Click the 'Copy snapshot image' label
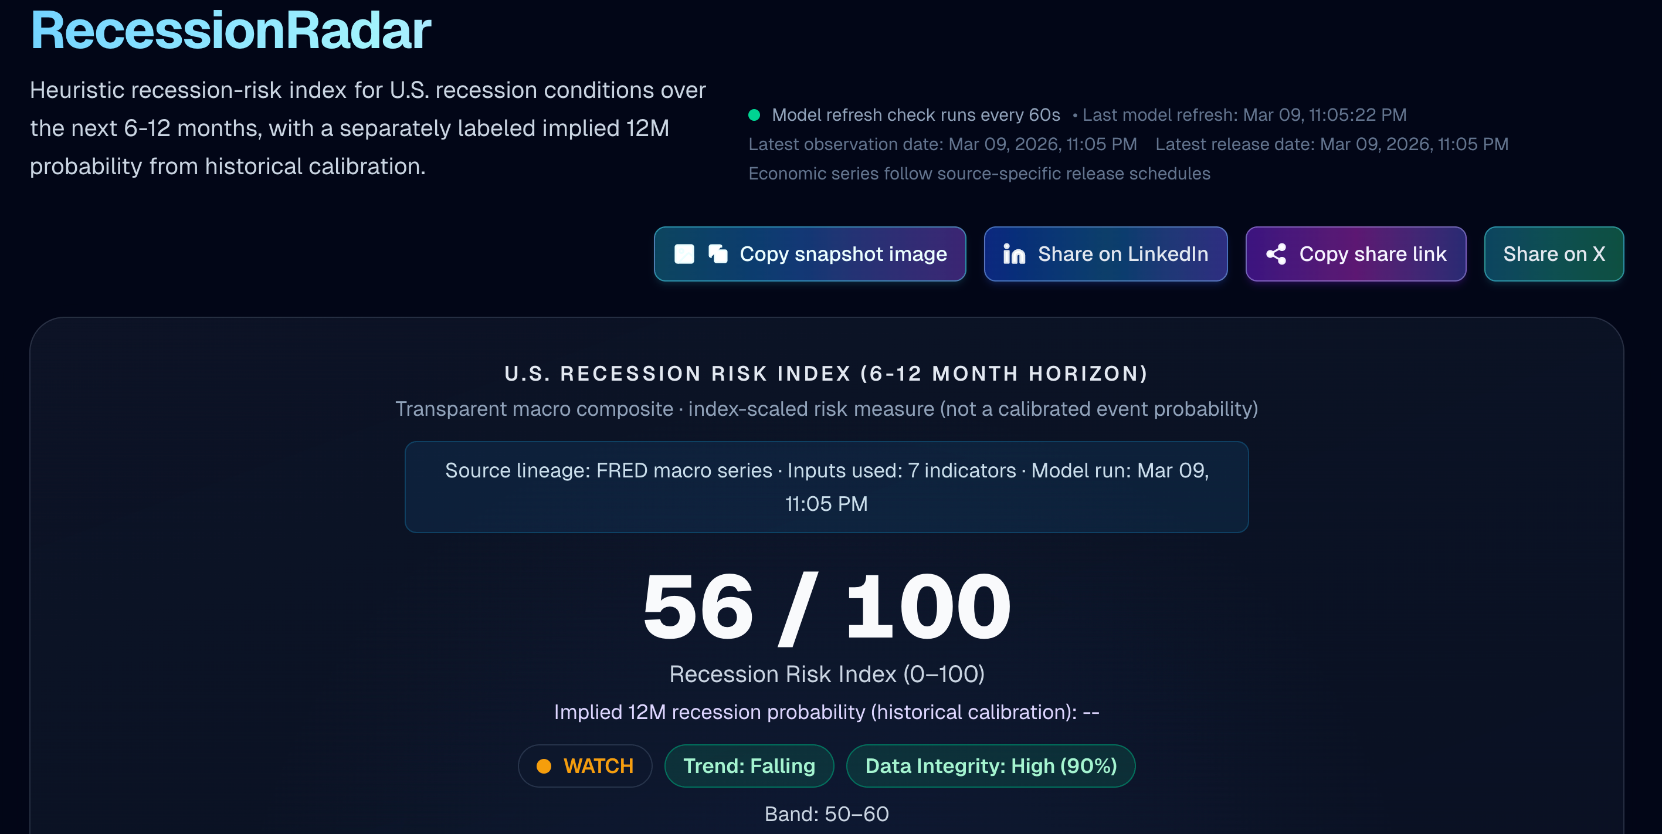 [x=843, y=254]
